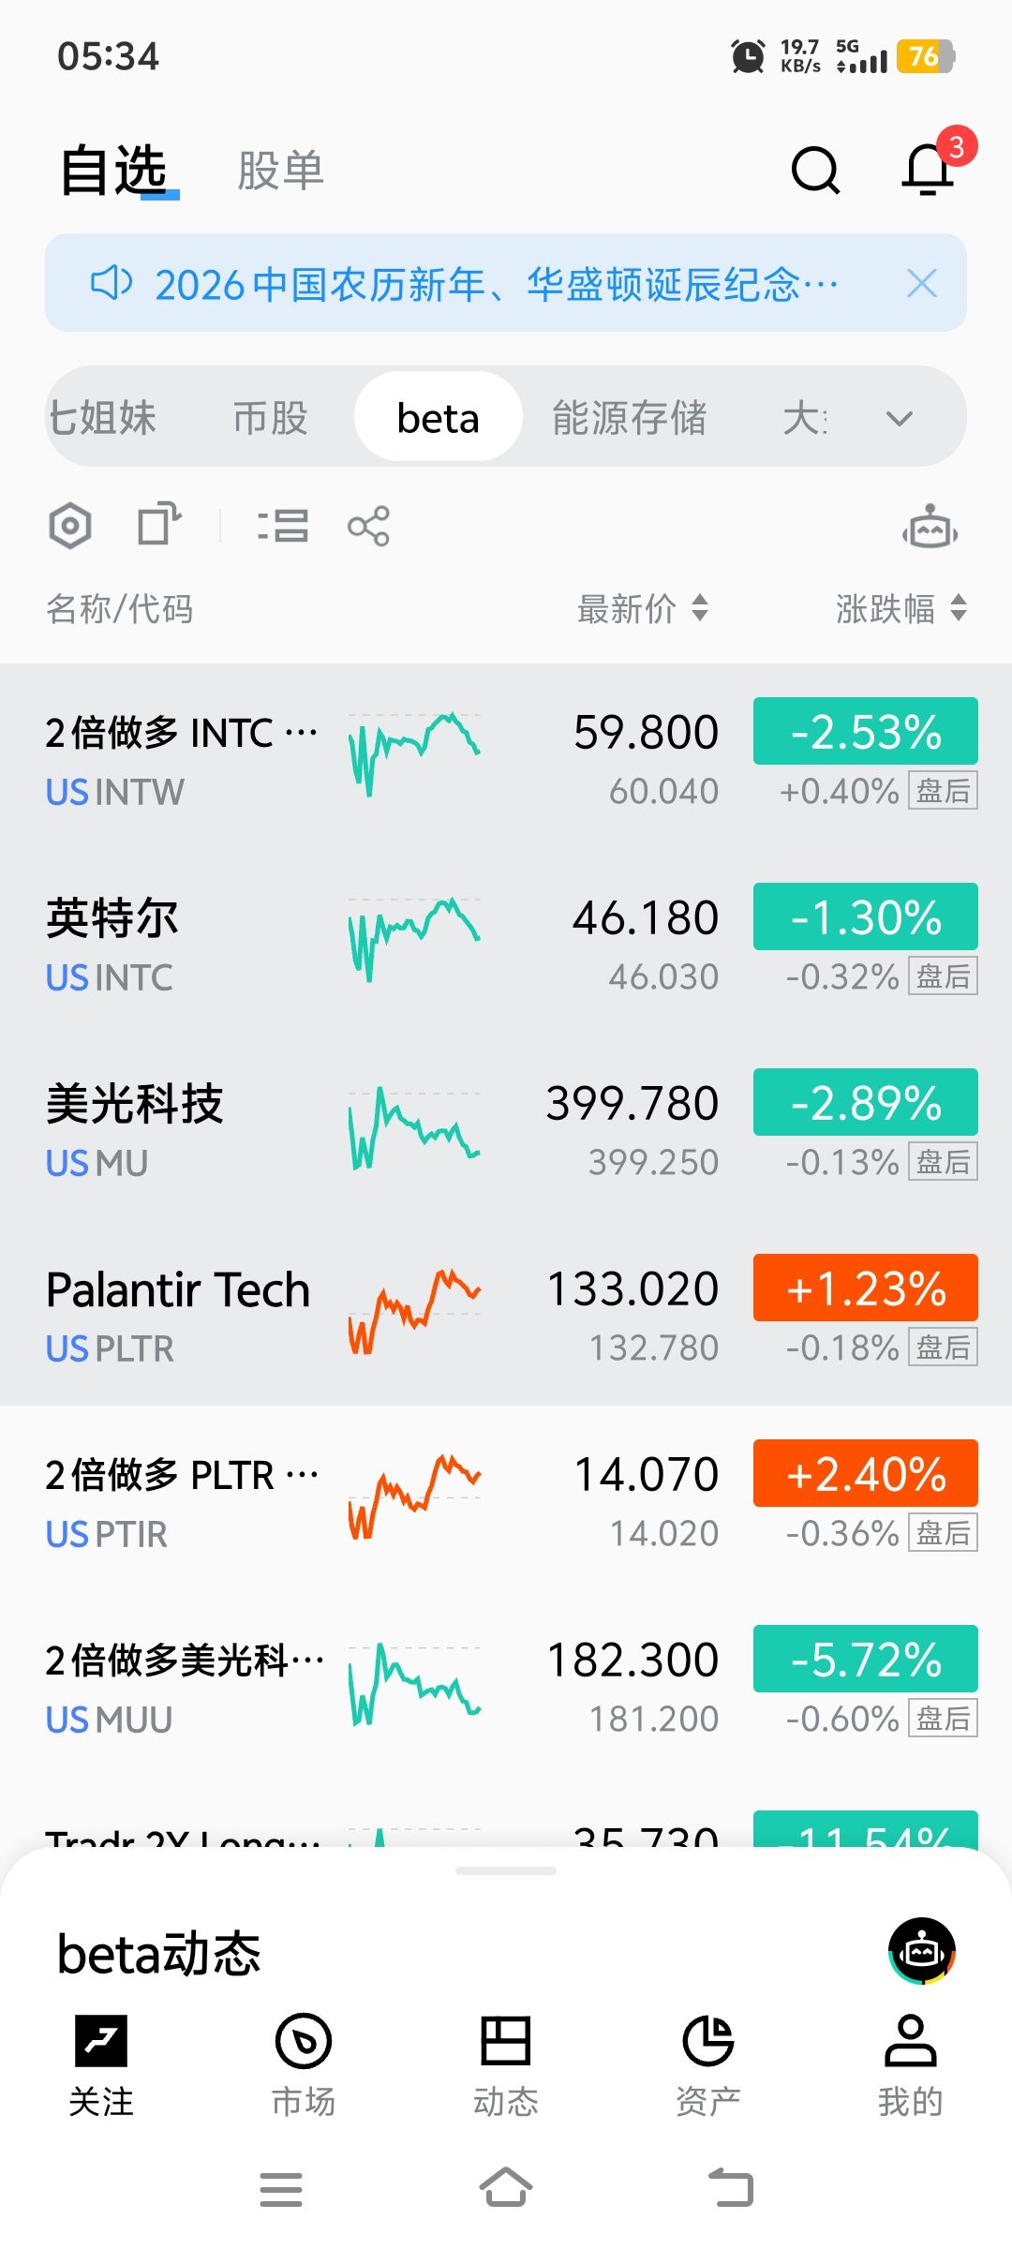This screenshot has width=1012, height=2249.
Task: Tap the hexagon settings icon
Action: (70, 526)
